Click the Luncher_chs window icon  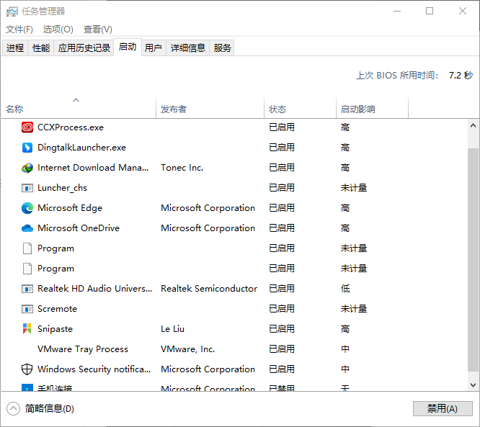pos(27,188)
